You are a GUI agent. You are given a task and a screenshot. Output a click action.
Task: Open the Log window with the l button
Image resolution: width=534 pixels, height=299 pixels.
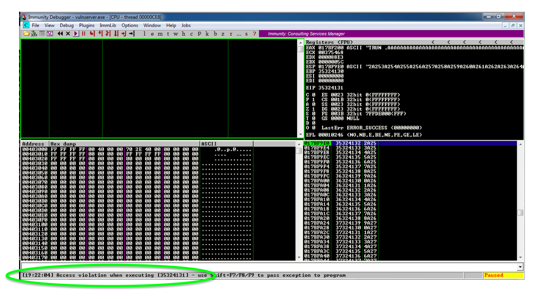pyautogui.click(x=144, y=34)
